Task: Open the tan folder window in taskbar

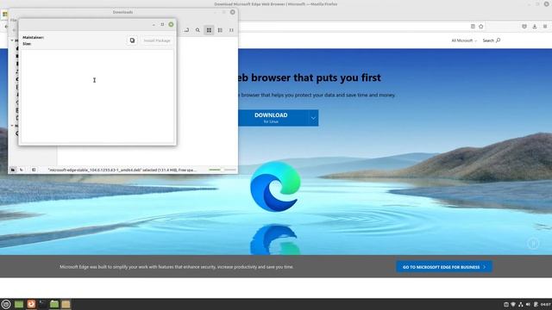Action: 66,304
